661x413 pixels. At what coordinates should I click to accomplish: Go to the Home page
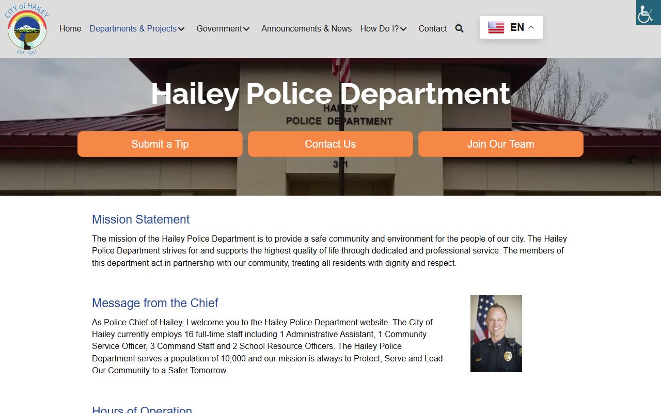[x=70, y=28]
